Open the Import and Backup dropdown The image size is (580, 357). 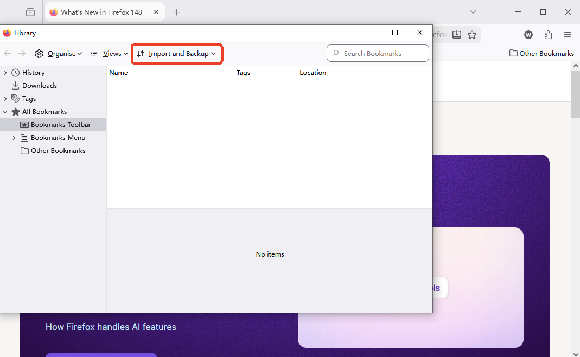point(176,54)
